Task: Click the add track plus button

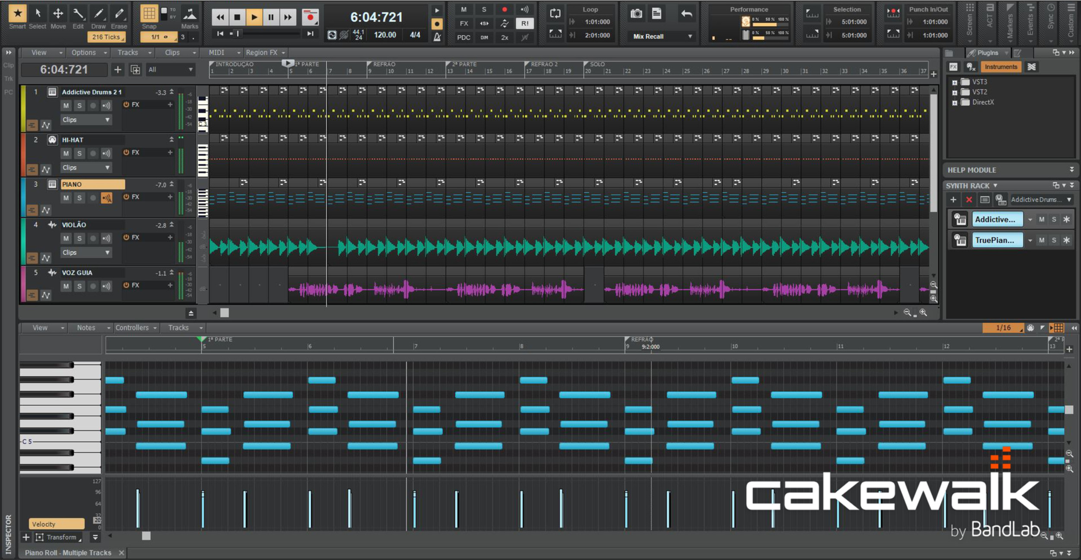Action: [x=118, y=70]
